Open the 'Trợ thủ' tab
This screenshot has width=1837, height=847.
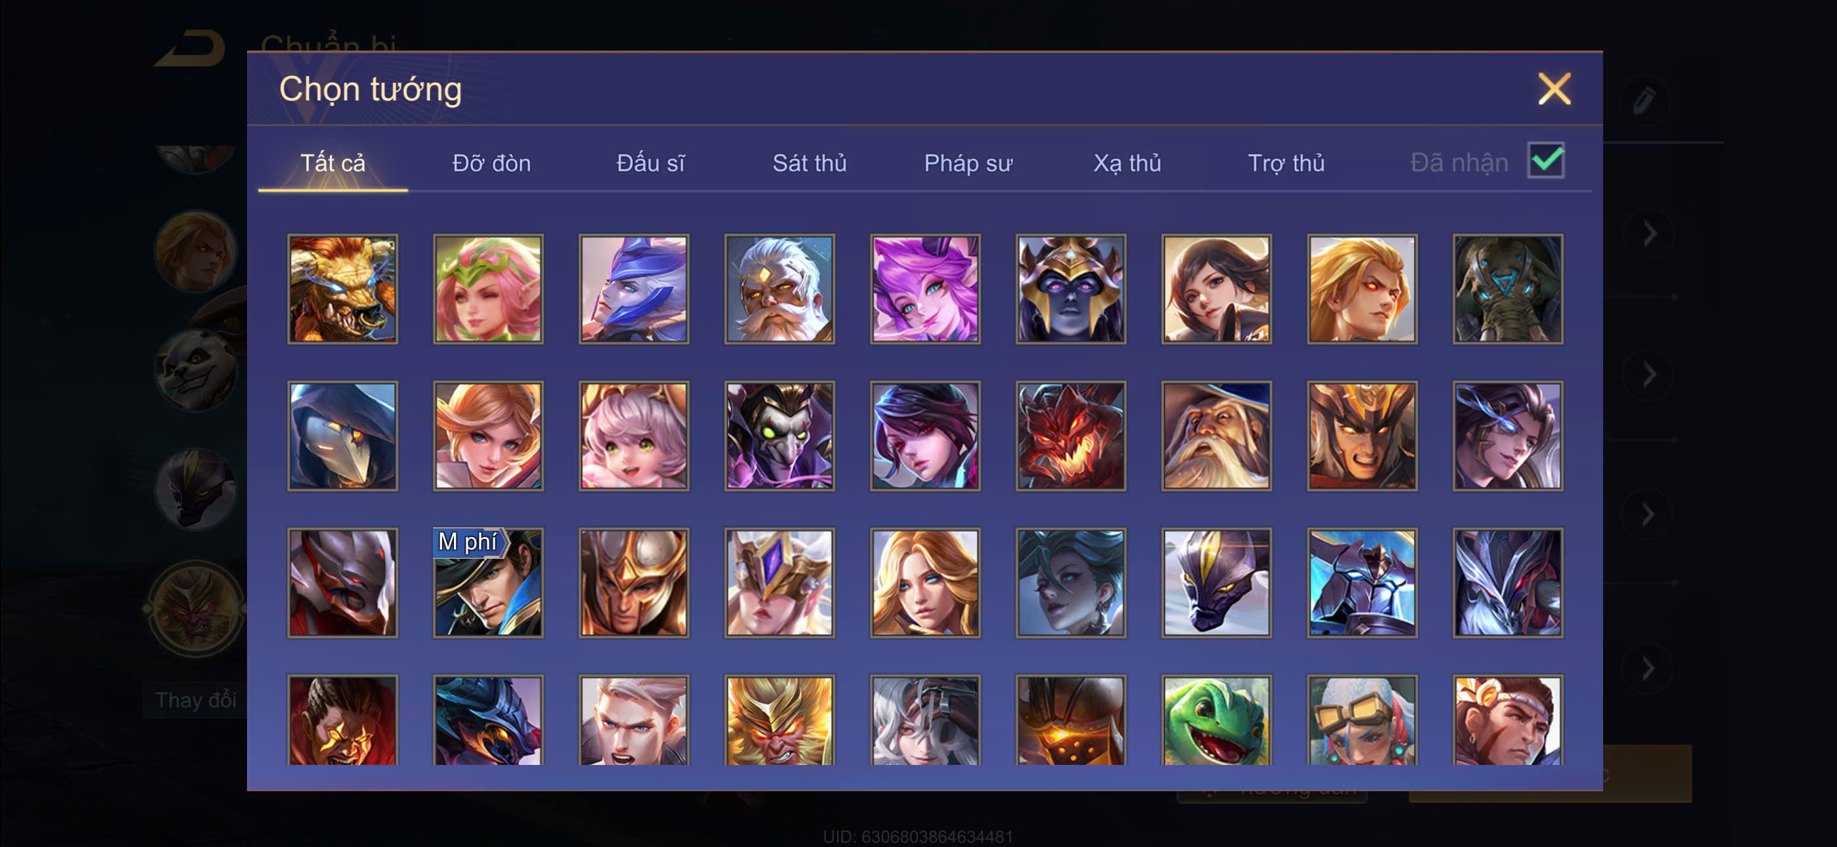point(1286,163)
